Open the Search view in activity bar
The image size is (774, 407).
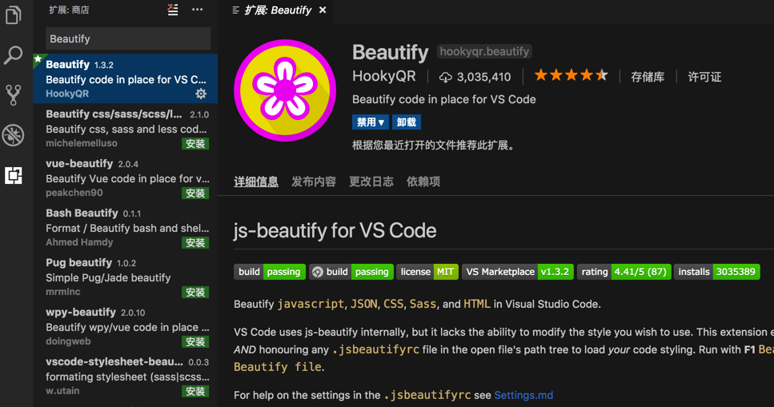(14, 54)
